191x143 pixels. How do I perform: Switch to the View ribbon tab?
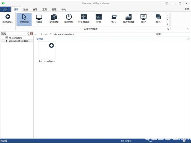(x=35, y=9)
